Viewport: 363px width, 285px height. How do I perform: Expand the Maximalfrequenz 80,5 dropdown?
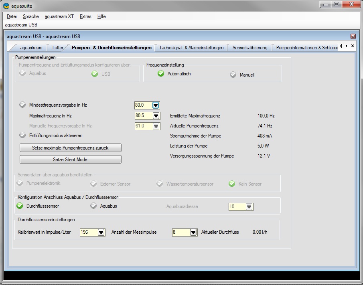pyautogui.click(x=156, y=116)
